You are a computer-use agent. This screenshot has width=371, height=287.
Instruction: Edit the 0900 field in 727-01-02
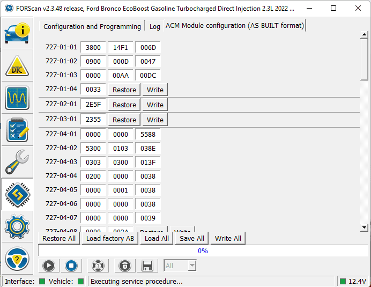[x=93, y=61]
